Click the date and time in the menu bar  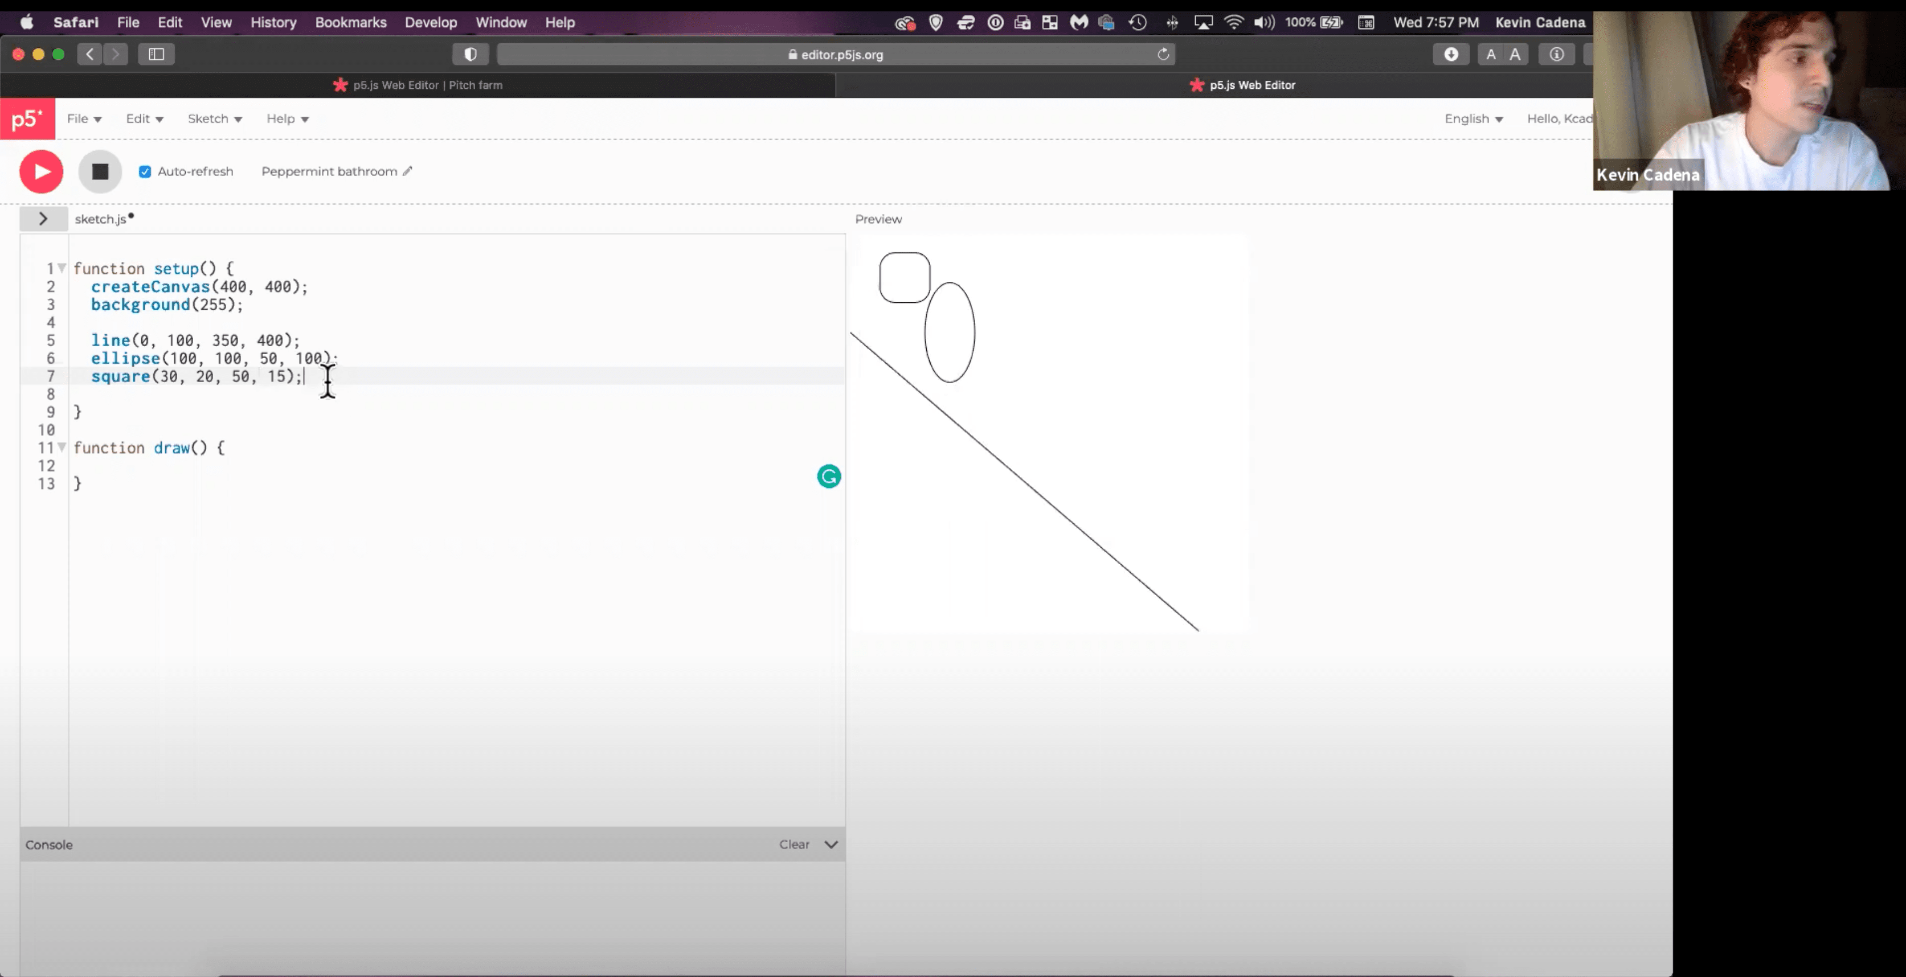[x=1435, y=22]
